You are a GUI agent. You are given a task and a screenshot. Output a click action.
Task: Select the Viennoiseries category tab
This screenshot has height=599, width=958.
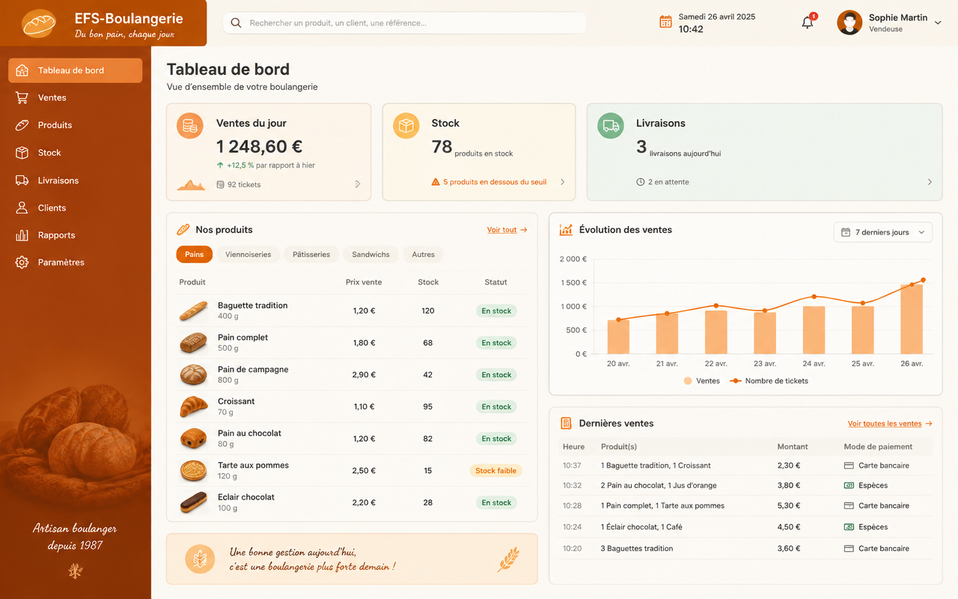click(248, 255)
